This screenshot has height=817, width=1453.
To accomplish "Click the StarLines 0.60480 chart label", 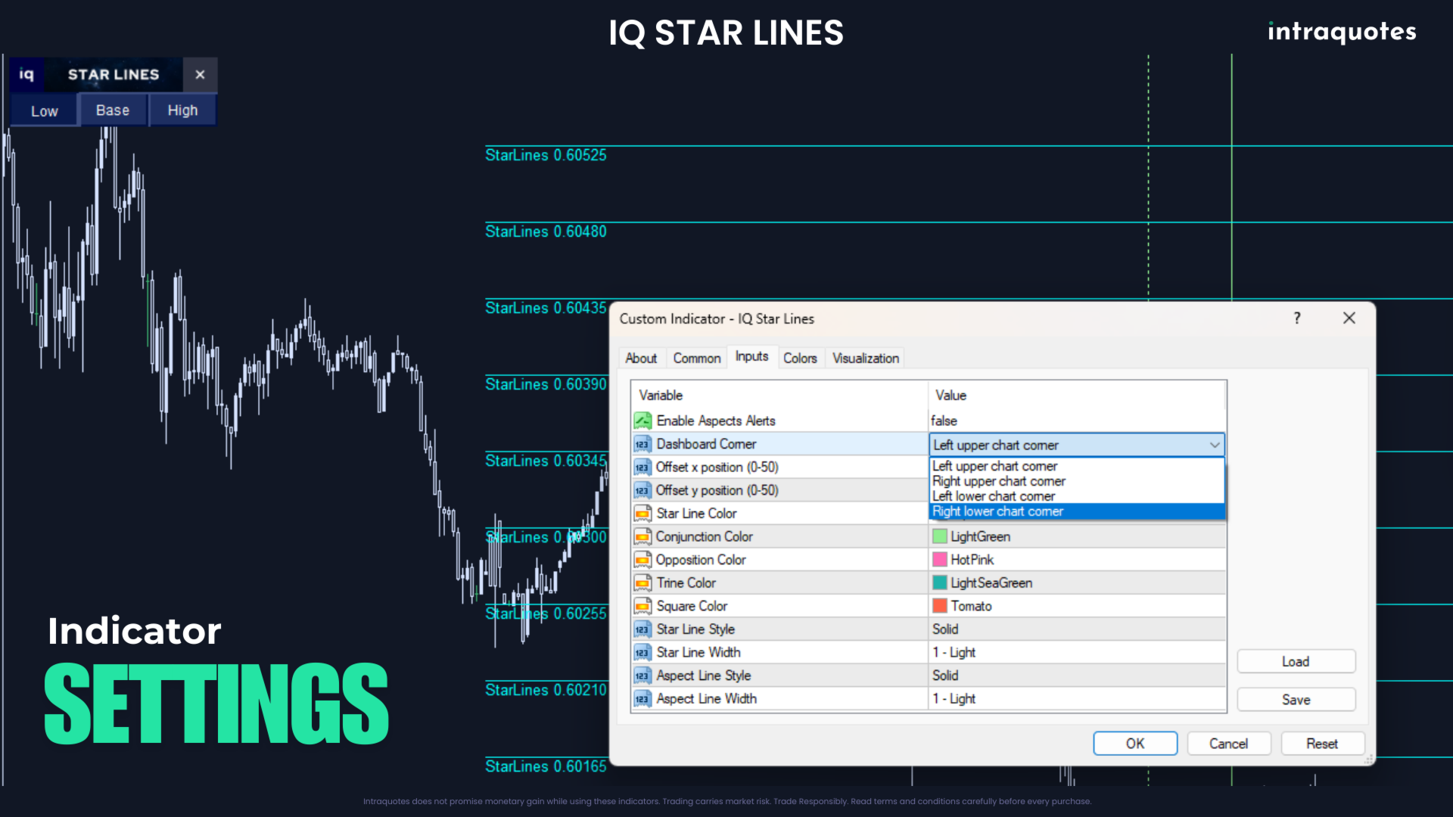I will (546, 231).
